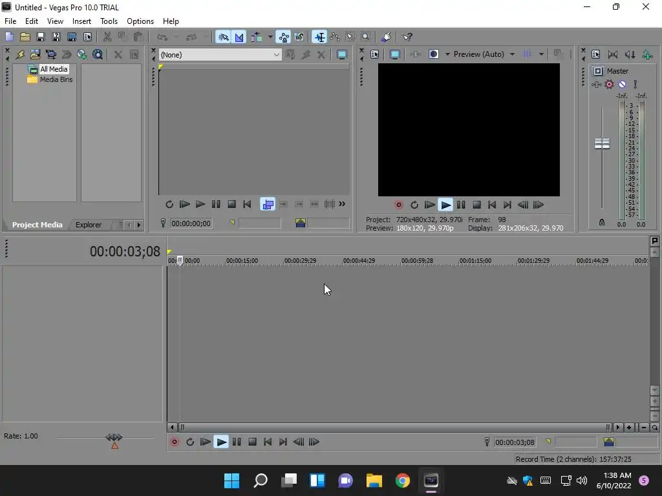This screenshot has height=496, width=662.
Task: Open Master FX red gear icon
Action: pos(609,85)
